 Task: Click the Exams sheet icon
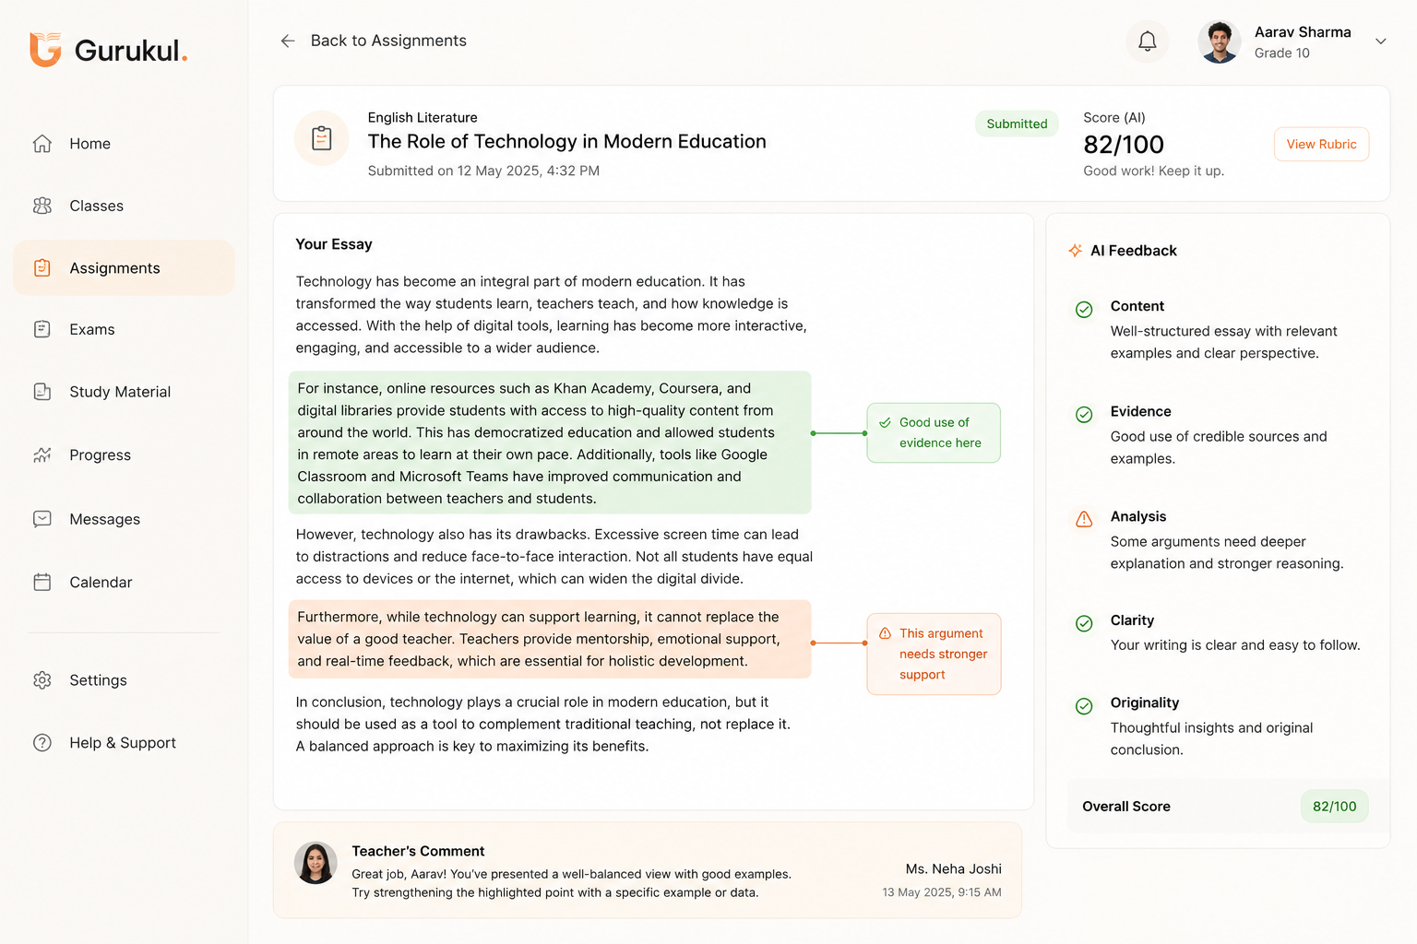[42, 329]
